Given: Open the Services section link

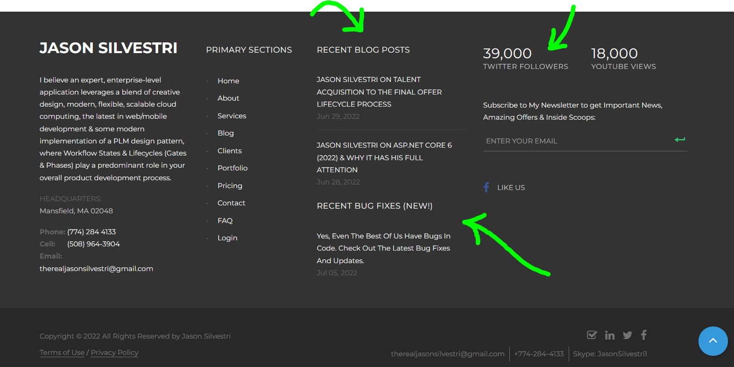Looking at the screenshot, I should pos(232,116).
